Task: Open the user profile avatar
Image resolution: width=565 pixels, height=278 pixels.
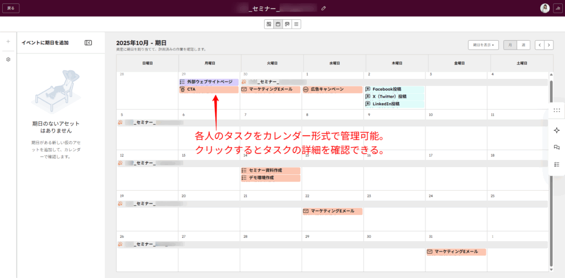Action: 545,8
